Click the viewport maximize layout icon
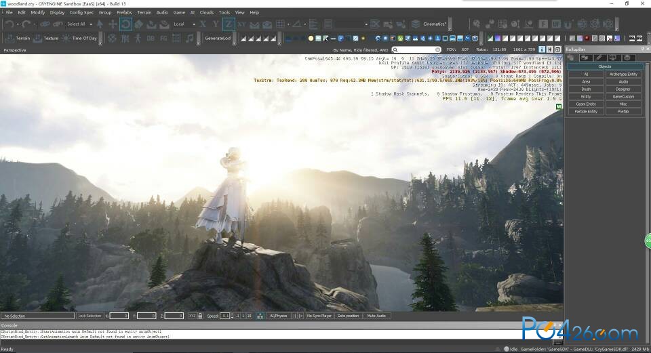This screenshot has height=353, width=651. (557, 49)
